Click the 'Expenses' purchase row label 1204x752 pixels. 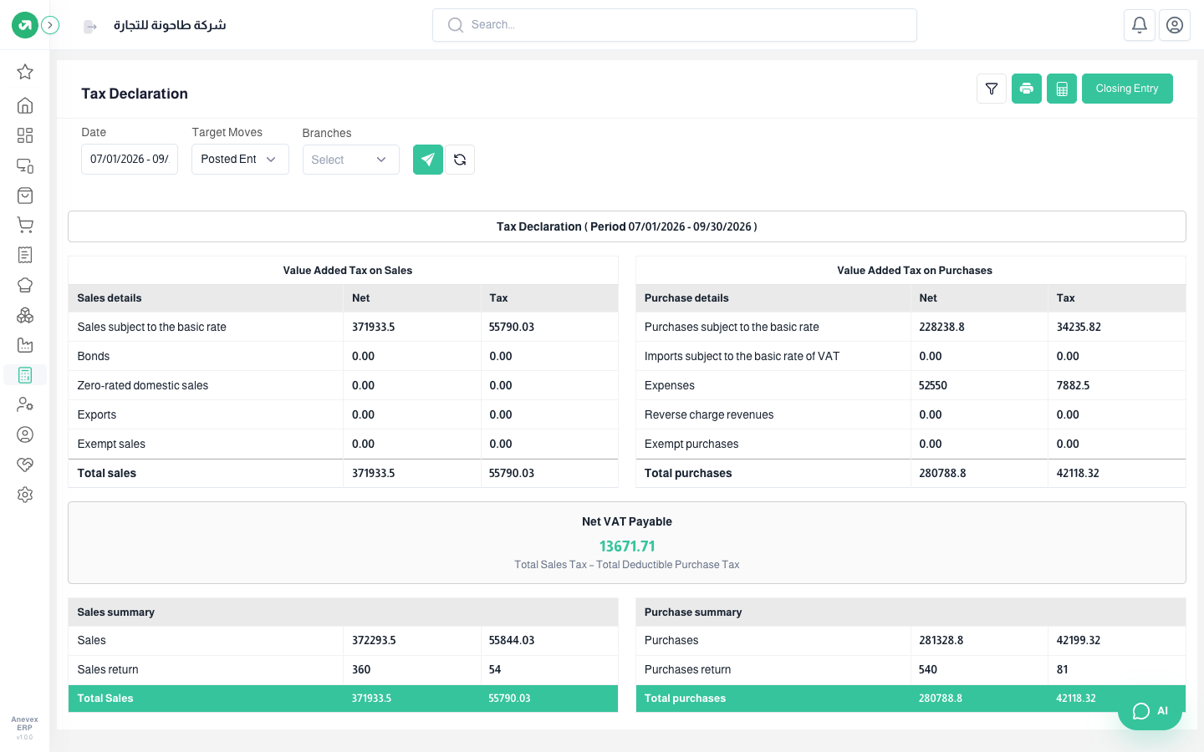[x=670, y=385]
